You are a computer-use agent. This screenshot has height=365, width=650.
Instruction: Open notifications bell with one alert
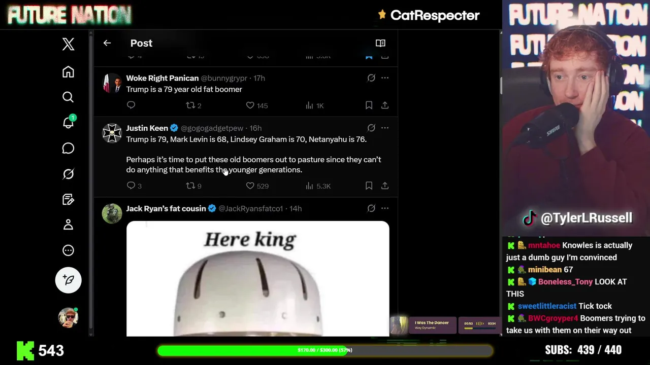point(68,122)
